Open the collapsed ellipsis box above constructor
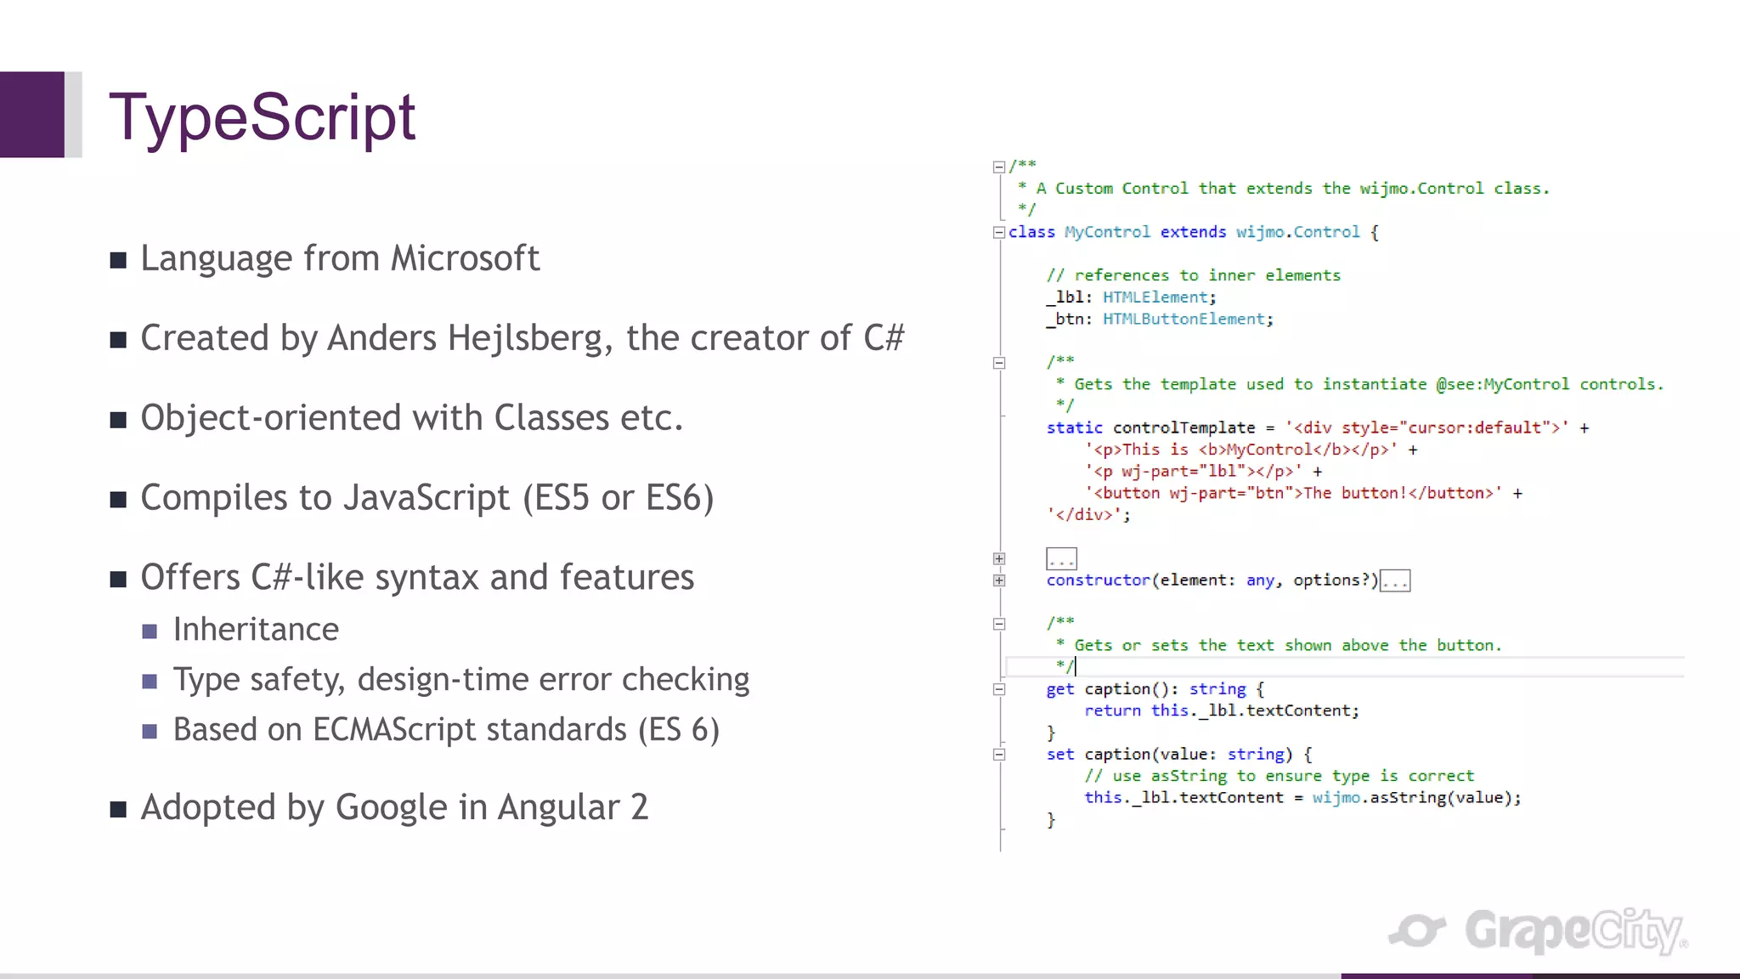Viewport: 1740px width, 979px height. coord(1061,559)
